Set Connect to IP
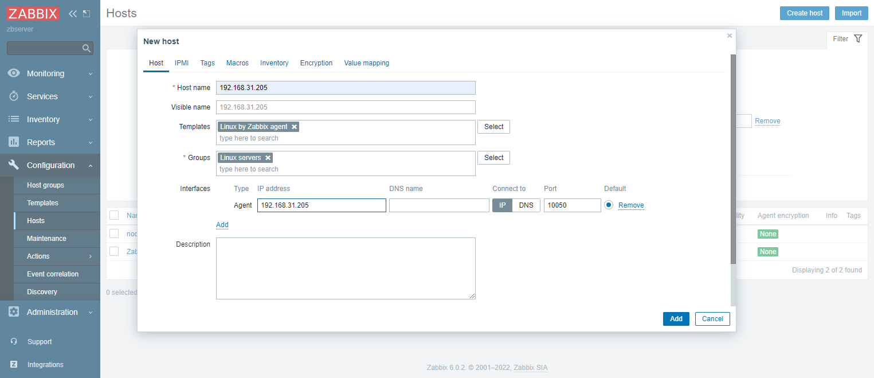Image resolution: width=874 pixels, height=378 pixels. pos(502,205)
